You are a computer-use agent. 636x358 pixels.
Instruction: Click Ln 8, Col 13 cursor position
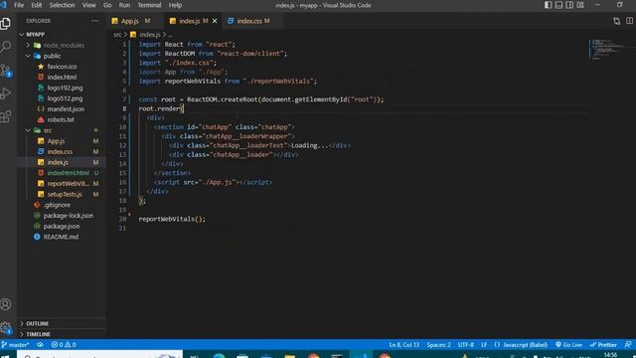tap(404, 345)
